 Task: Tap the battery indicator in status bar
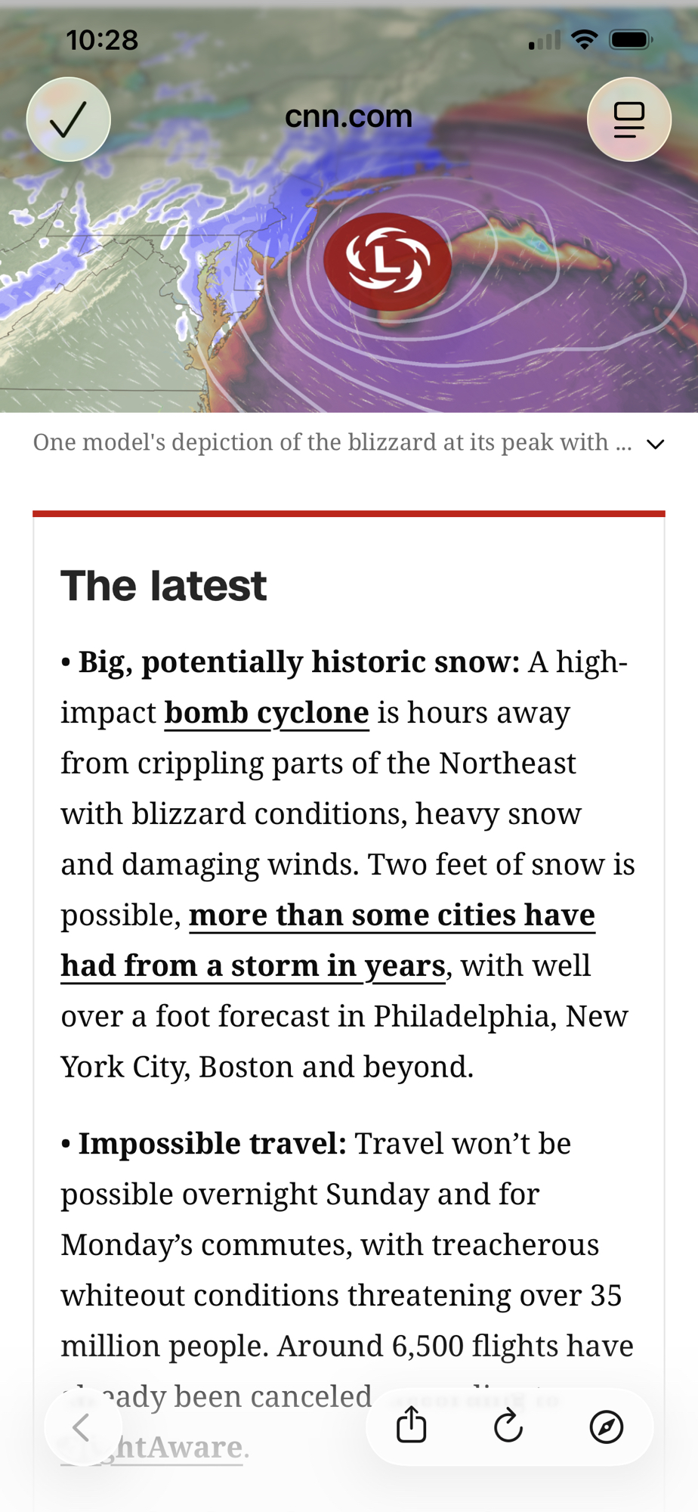pyautogui.click(x=631, y=40)
